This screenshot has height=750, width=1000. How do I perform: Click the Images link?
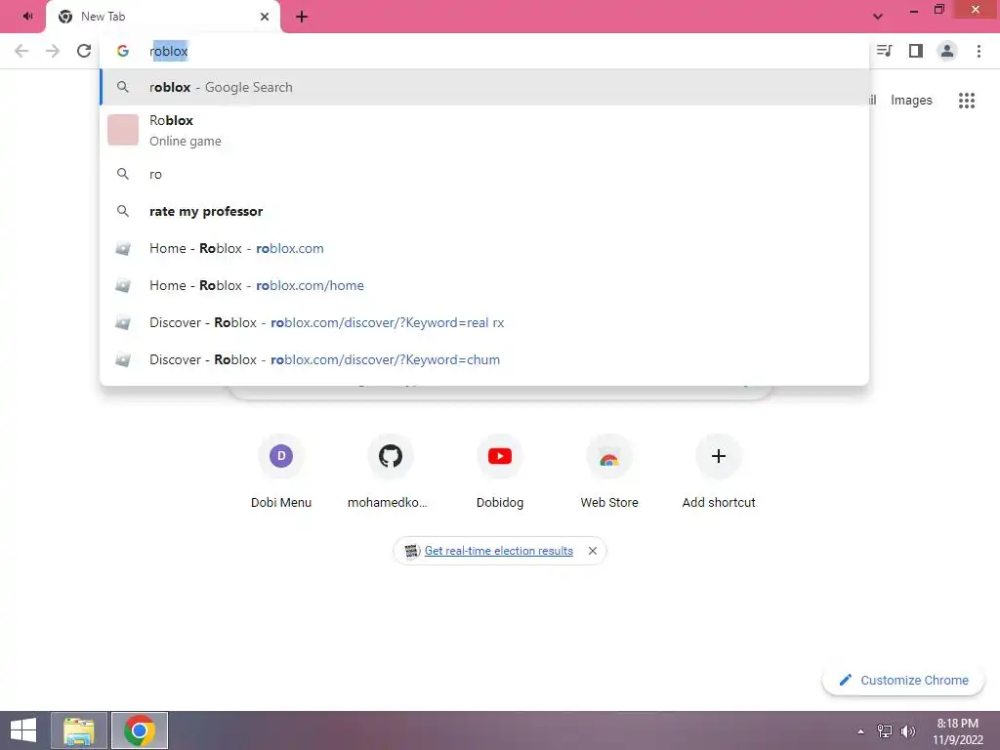coord(911,101)
